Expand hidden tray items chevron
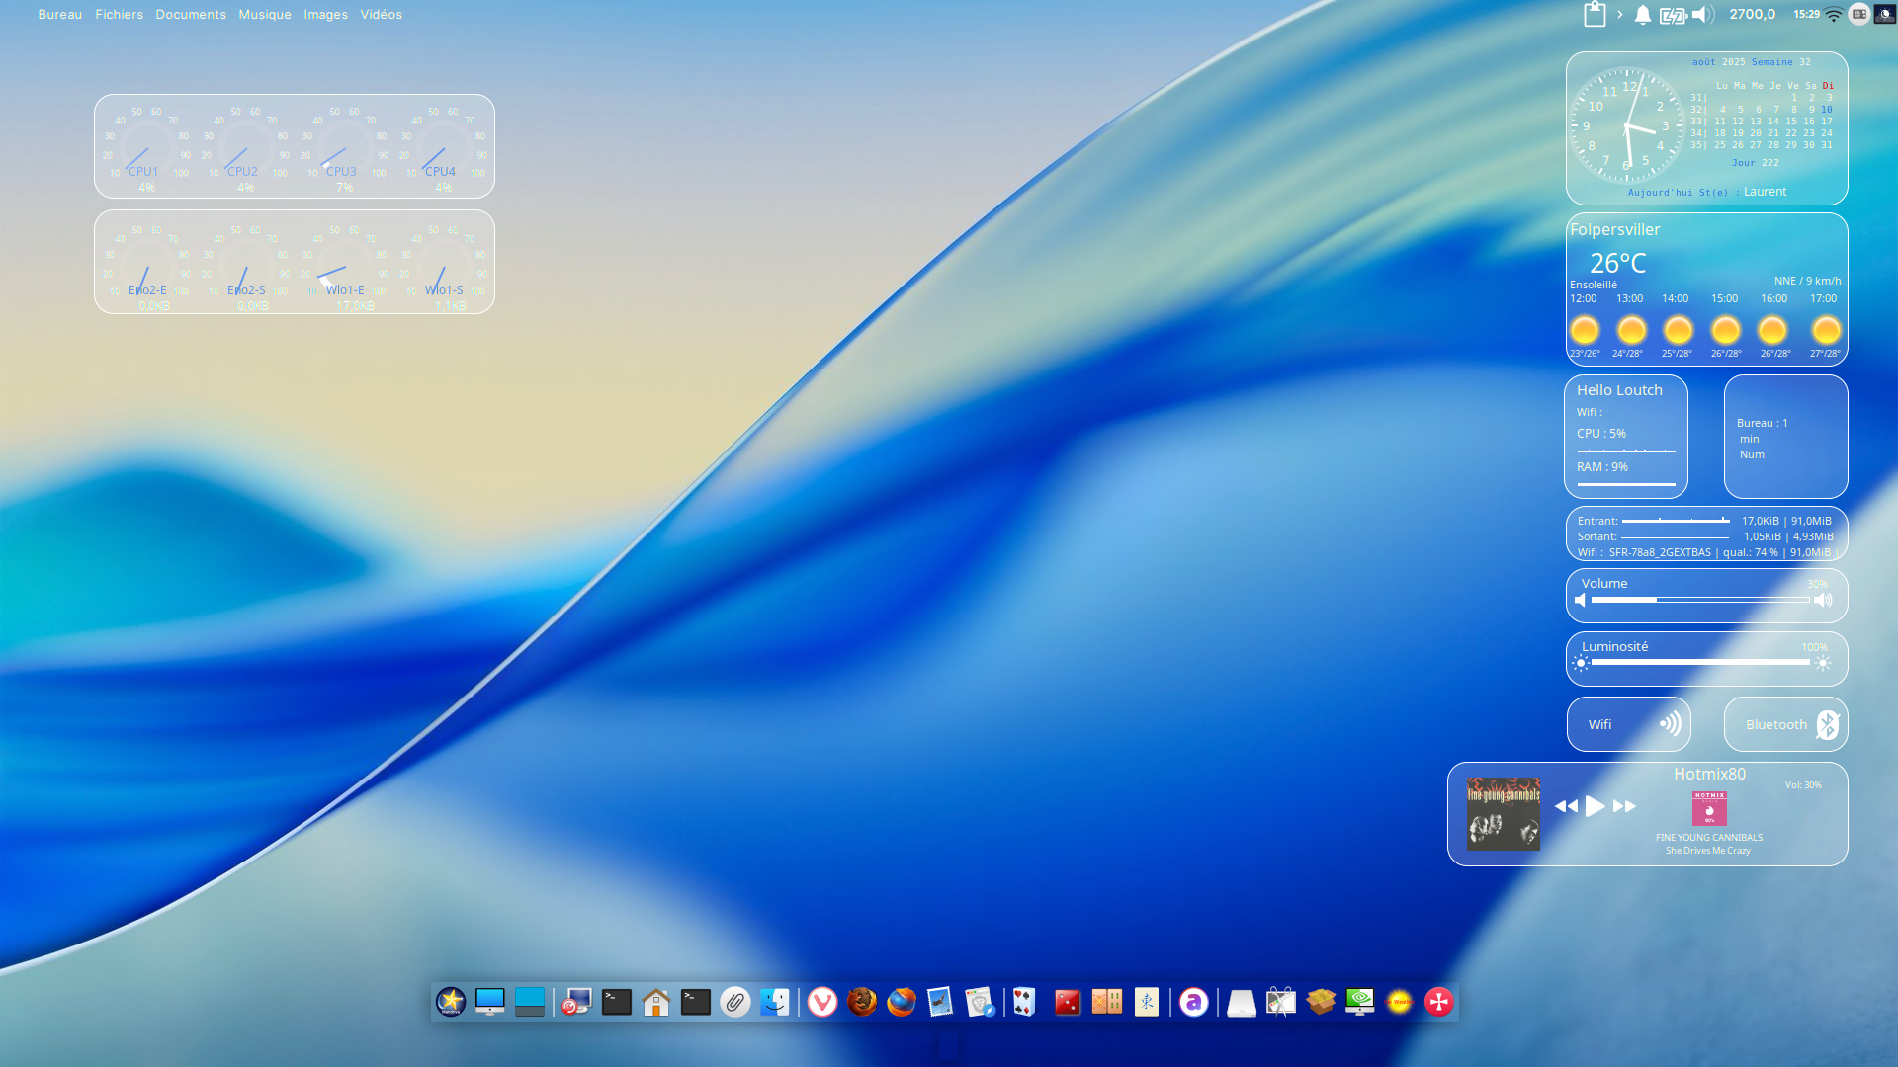The height and width of the screenshot is (1067, 1898). (1620, 14)
